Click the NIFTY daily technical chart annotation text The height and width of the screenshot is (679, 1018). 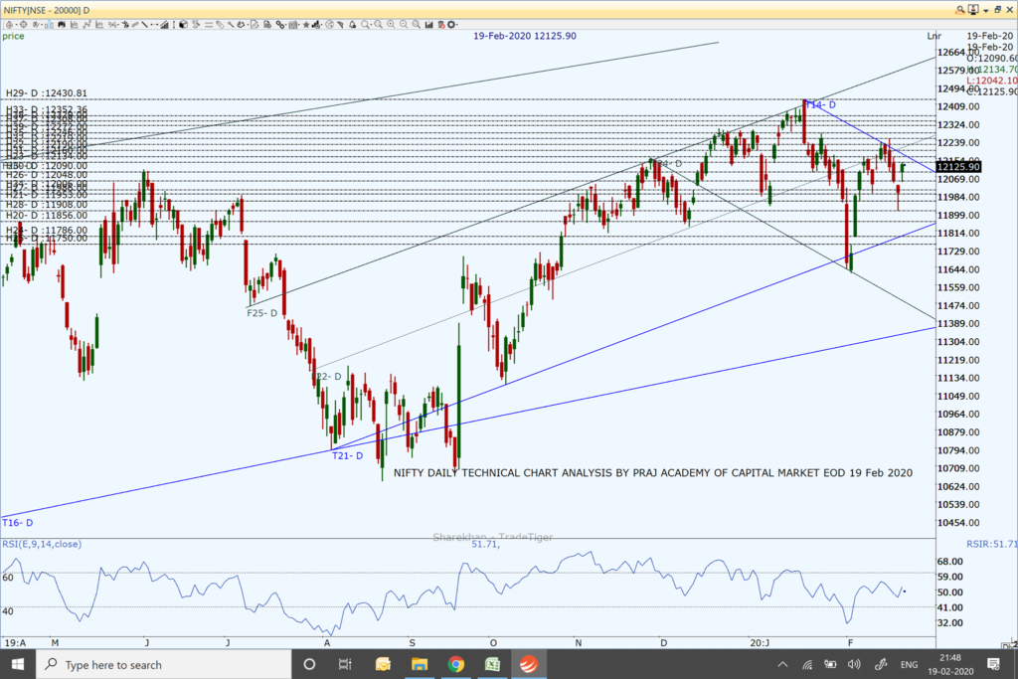tap(652, 472)
